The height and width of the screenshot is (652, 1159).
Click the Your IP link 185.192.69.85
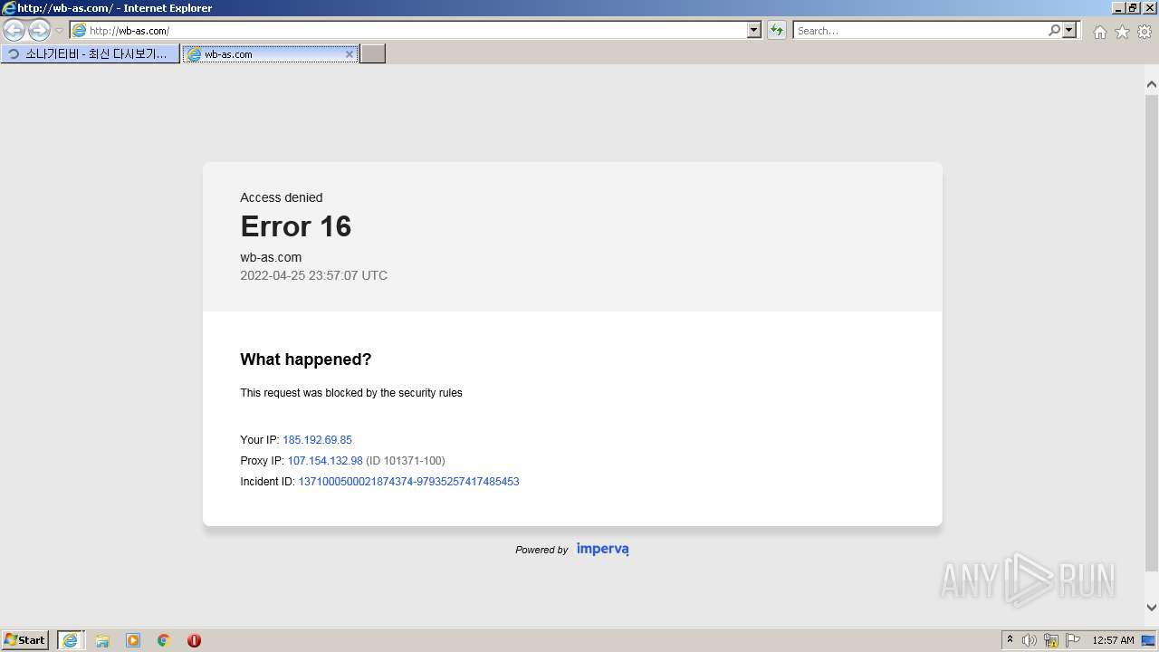pyautogui.click(x=317, y=440)
